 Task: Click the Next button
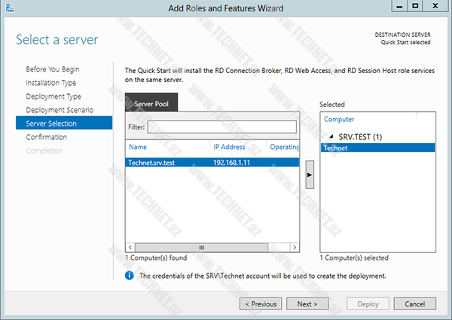(x=307, y=304)
